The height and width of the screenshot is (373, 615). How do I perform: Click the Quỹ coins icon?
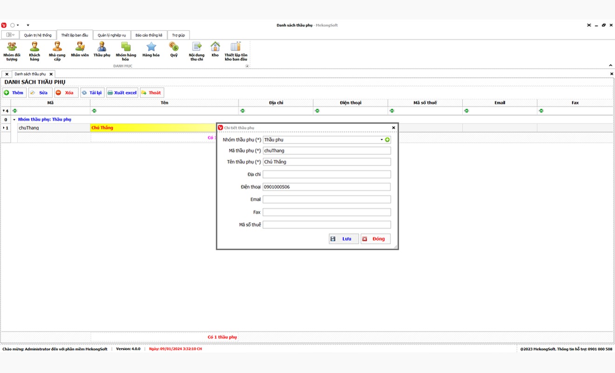[174, 47]
